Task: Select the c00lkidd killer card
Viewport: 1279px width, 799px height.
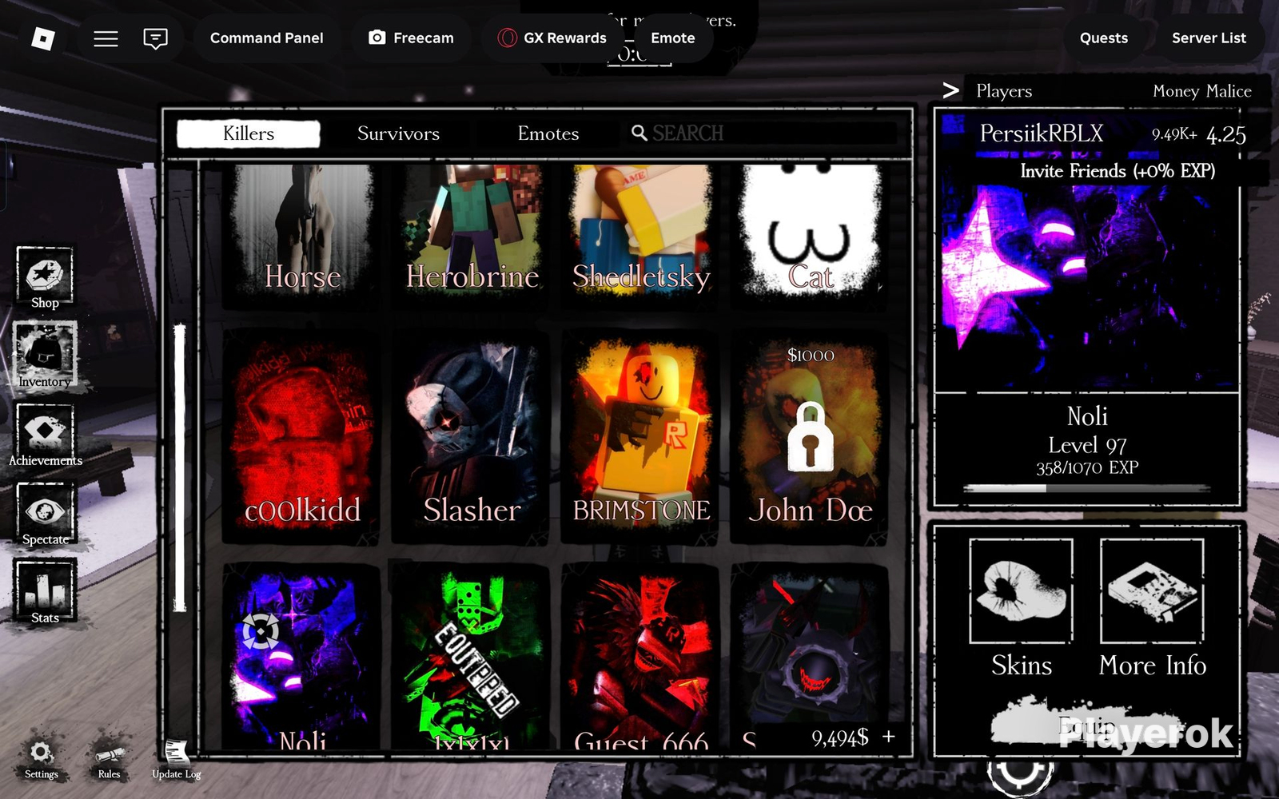Action: (302, 436)
